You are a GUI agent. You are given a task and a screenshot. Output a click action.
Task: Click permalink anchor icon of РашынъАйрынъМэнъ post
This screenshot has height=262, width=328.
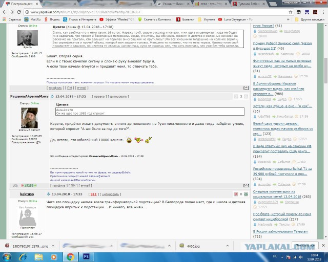tap(52, 96)
